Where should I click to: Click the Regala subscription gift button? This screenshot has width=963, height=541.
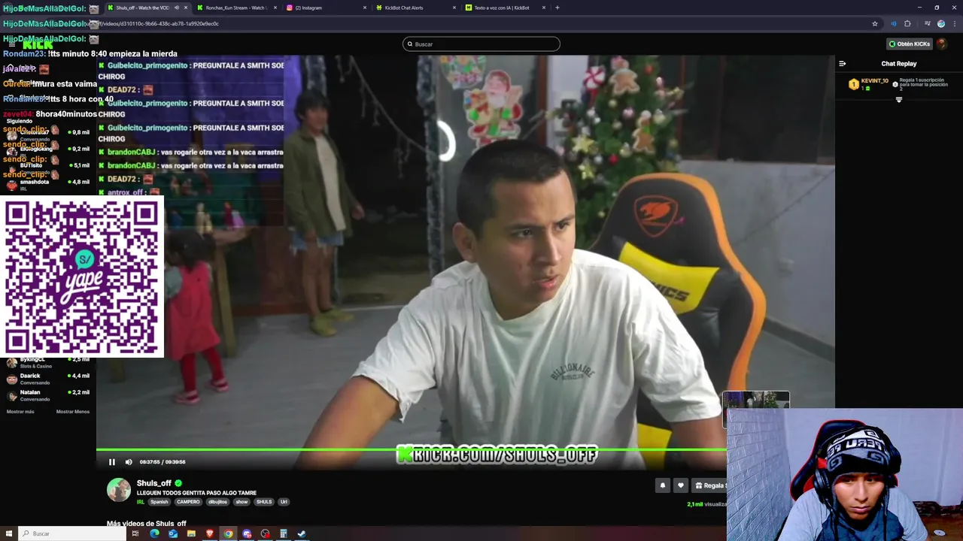709,485
